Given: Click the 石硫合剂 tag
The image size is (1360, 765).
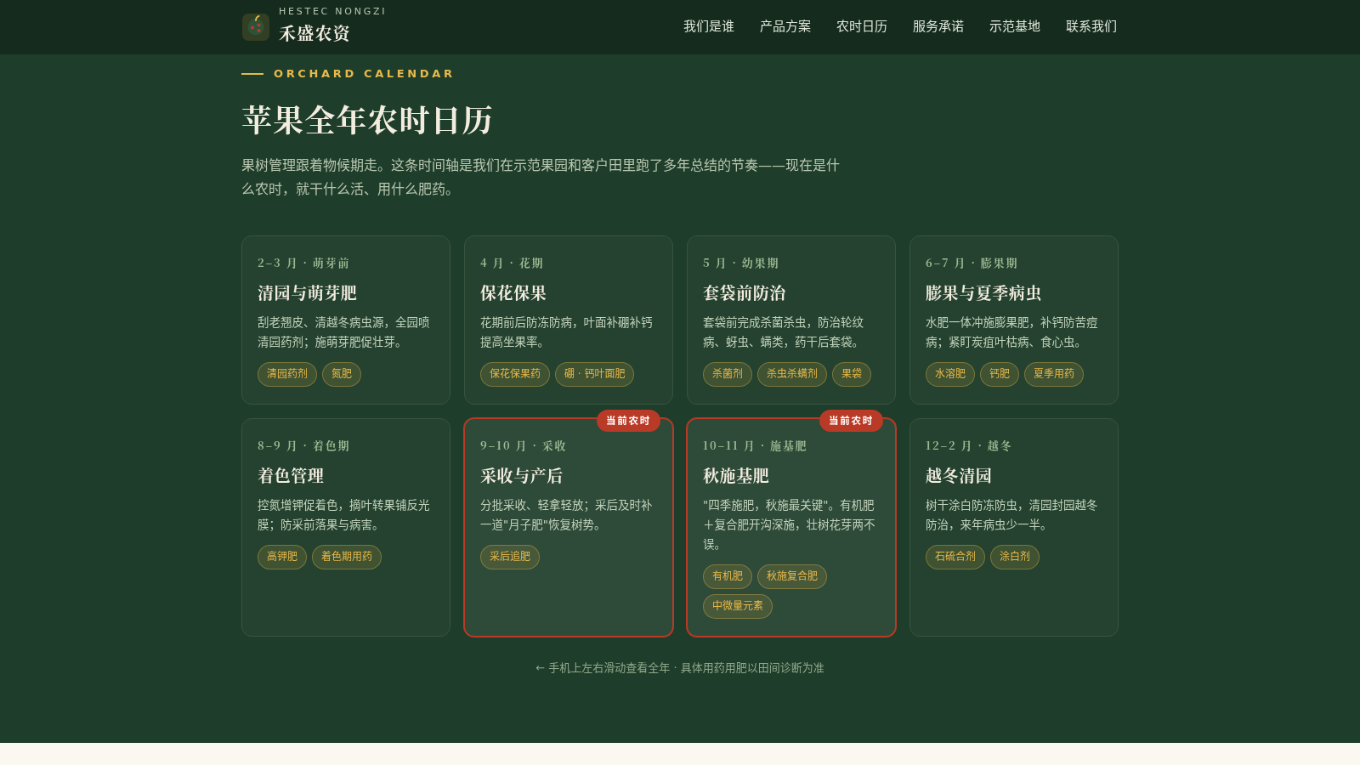Looking at the screenshot, I should coord(955,557).
